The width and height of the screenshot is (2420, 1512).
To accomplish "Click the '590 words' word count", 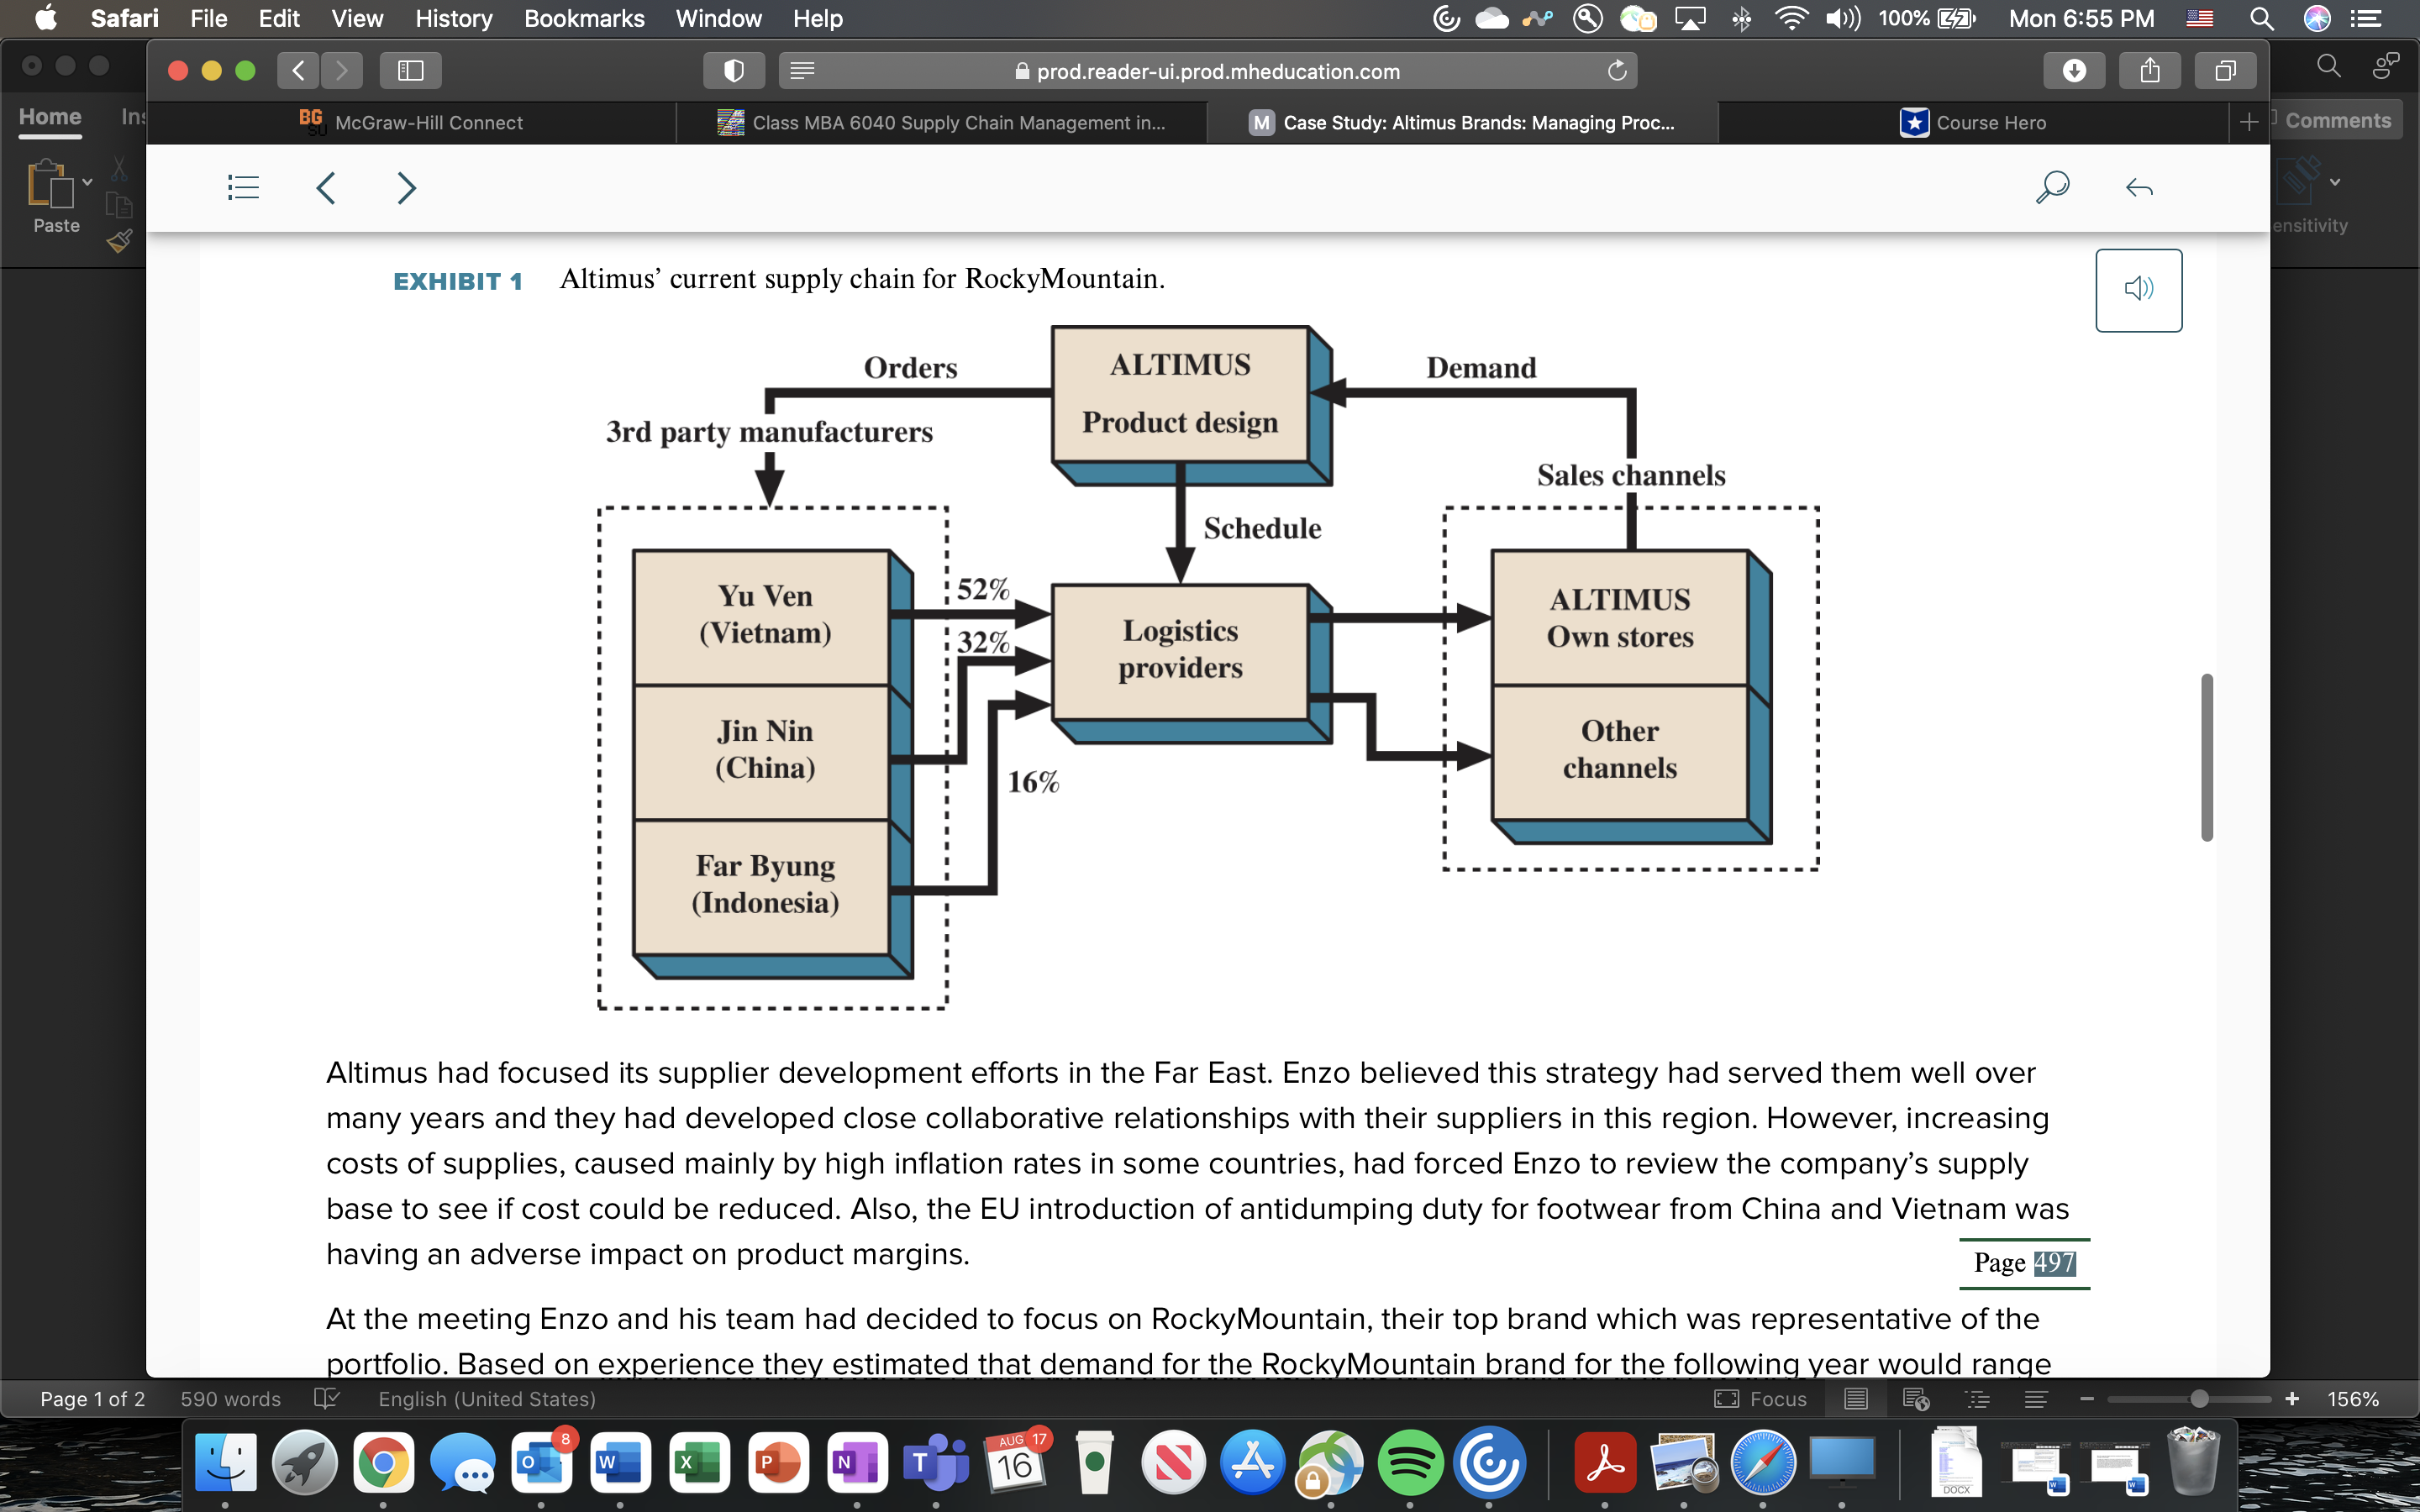I will [230, 1399].
